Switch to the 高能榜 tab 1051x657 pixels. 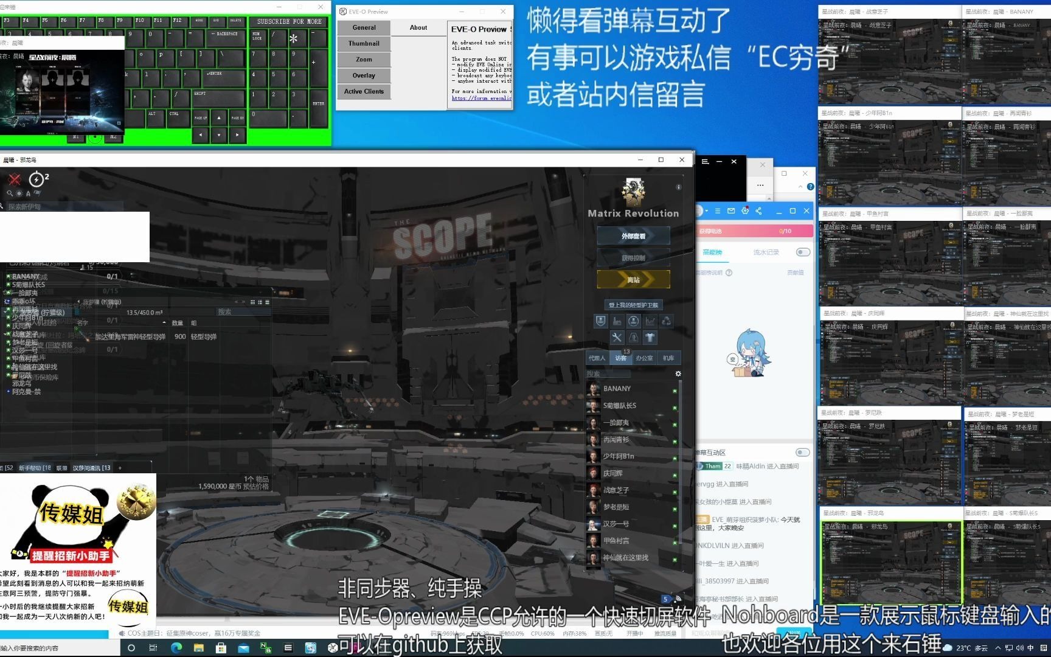[712, 252]
